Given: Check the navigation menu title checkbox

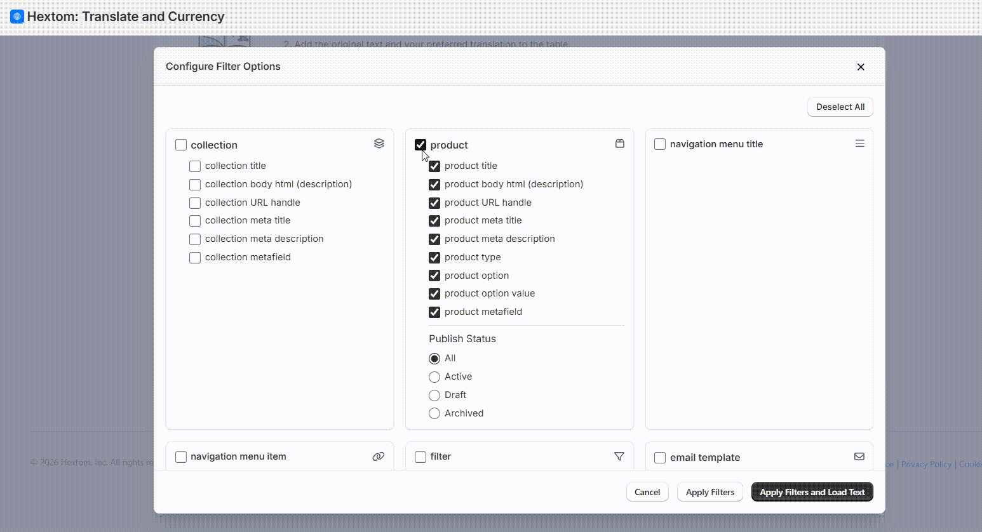Looking at the screenshot, I should [x=660, y=144].
